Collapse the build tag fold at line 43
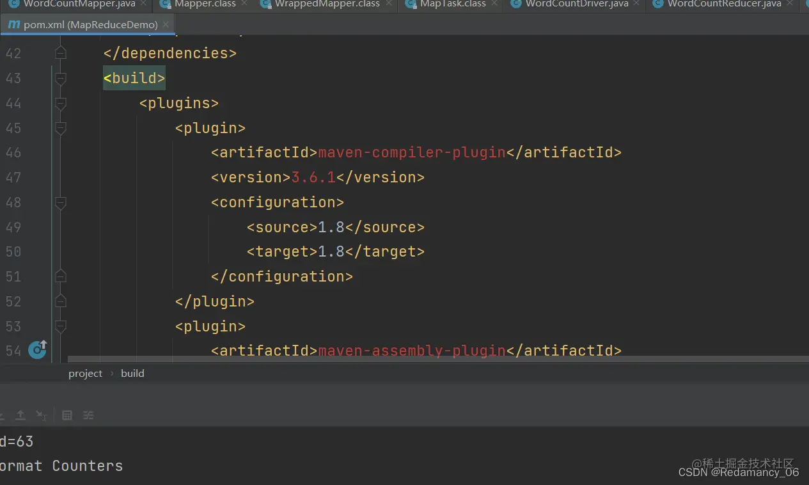This screenshot has height=485, width=809. pos(61,78)
